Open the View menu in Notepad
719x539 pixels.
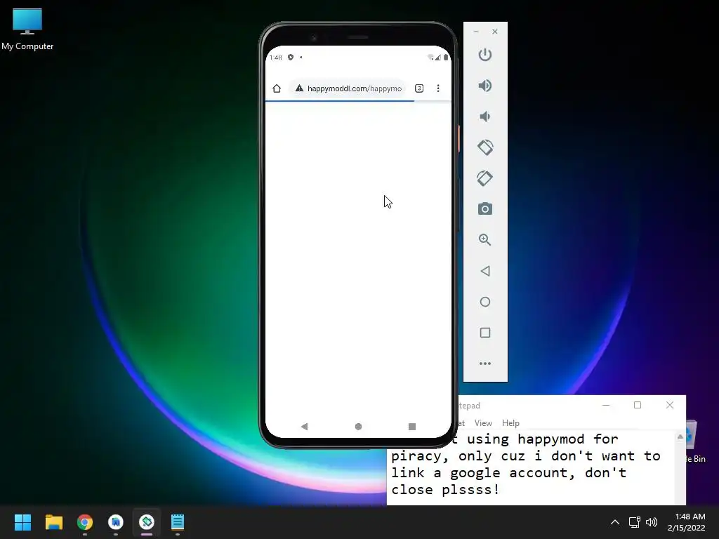pos(483,423)
